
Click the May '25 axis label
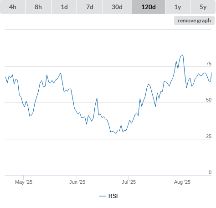[x=24, y=182]
